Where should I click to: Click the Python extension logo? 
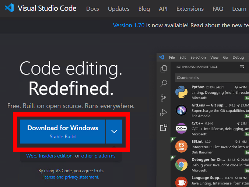pos(181,92)
